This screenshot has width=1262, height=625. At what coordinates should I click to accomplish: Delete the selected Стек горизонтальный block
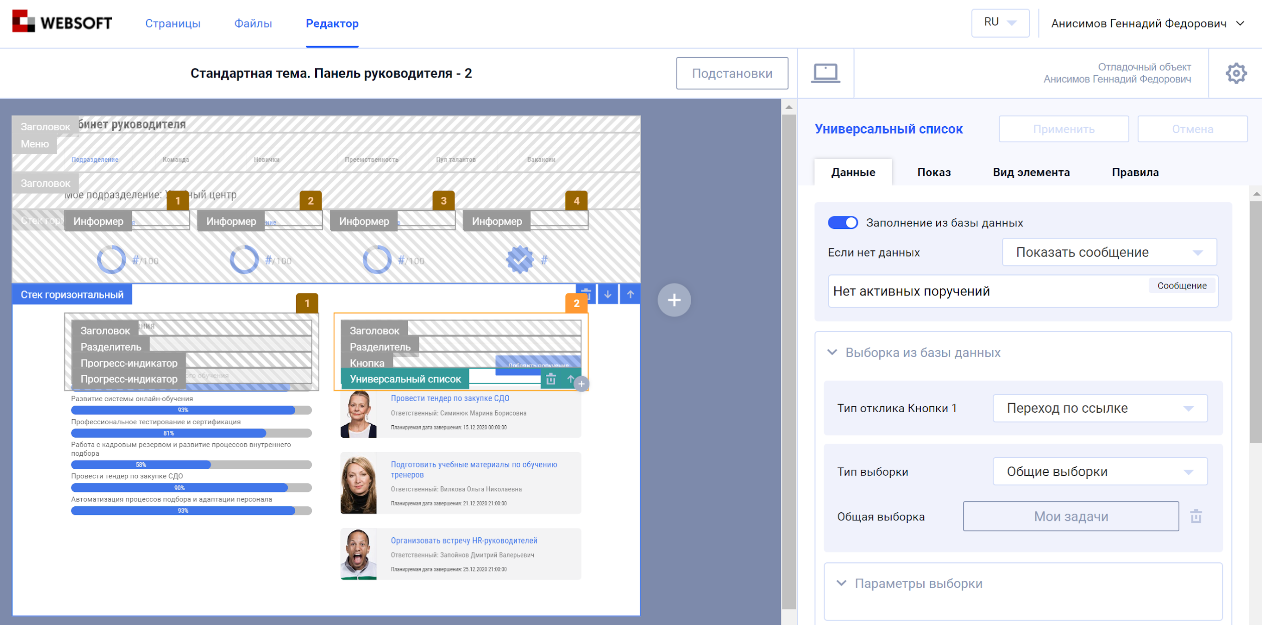(x=586, y=294)
